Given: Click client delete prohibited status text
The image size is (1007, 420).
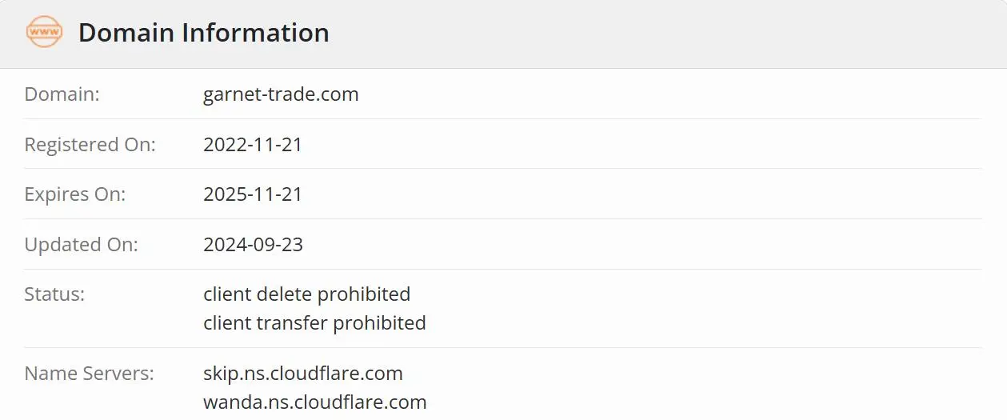Looking at the screenshot, I should pyautogui.click(x=307, y=294).
